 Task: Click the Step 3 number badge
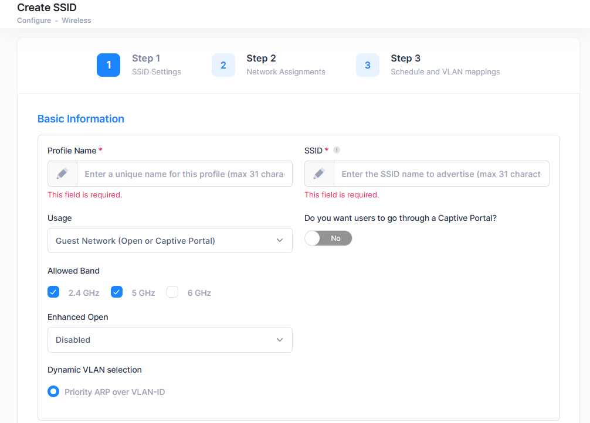368,65
